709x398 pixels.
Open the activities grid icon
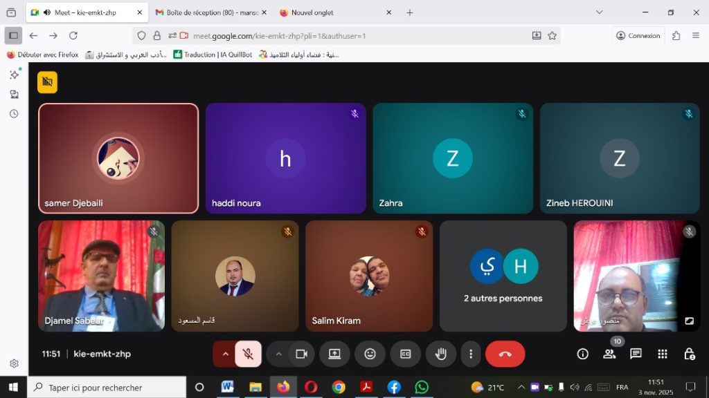(663, 354)
